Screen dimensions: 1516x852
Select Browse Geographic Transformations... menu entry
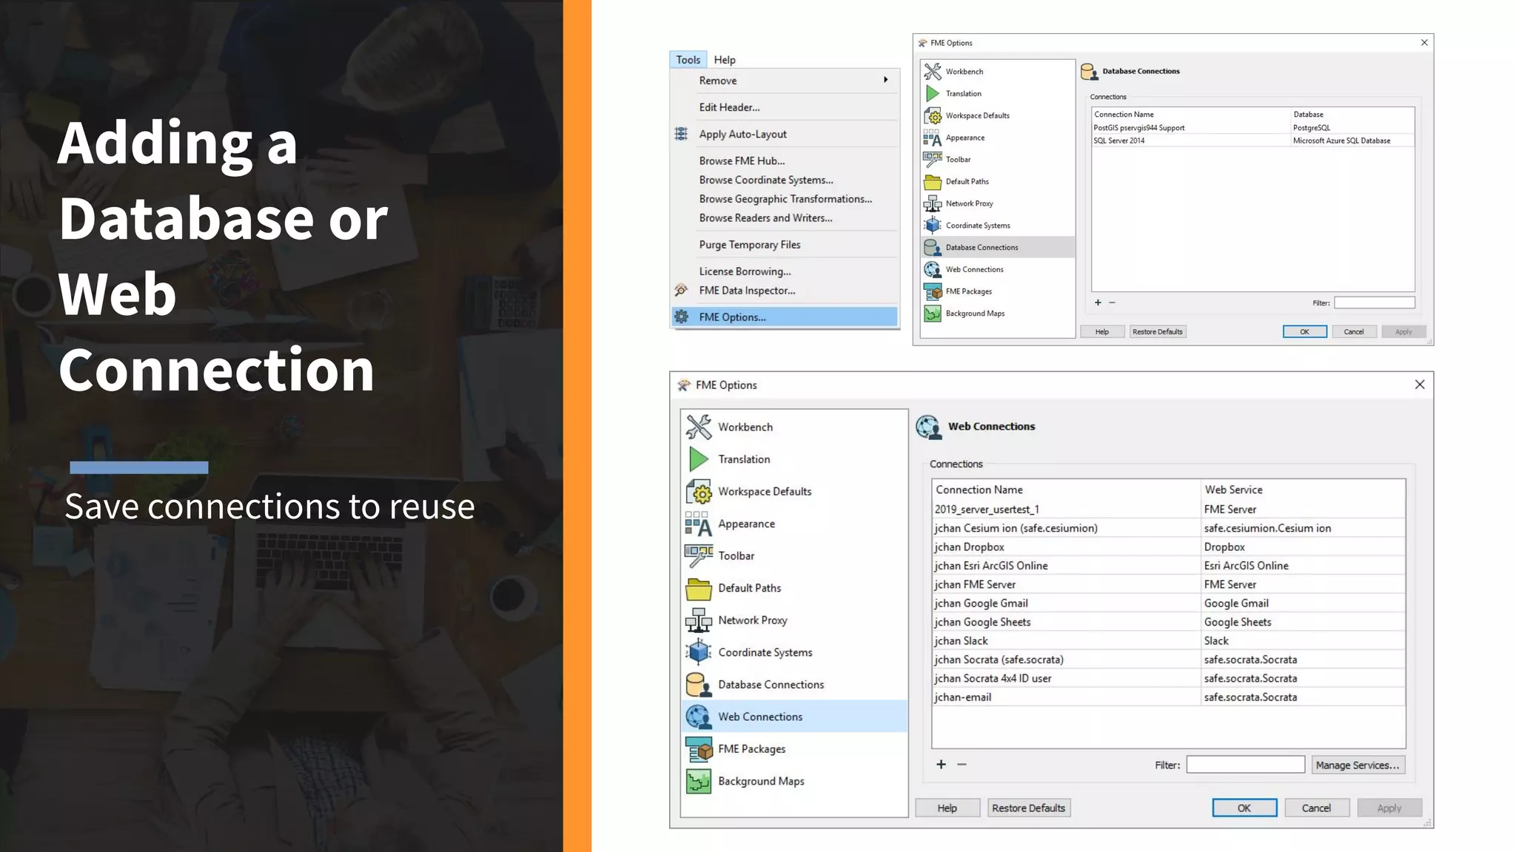click(x=785, y=199)
